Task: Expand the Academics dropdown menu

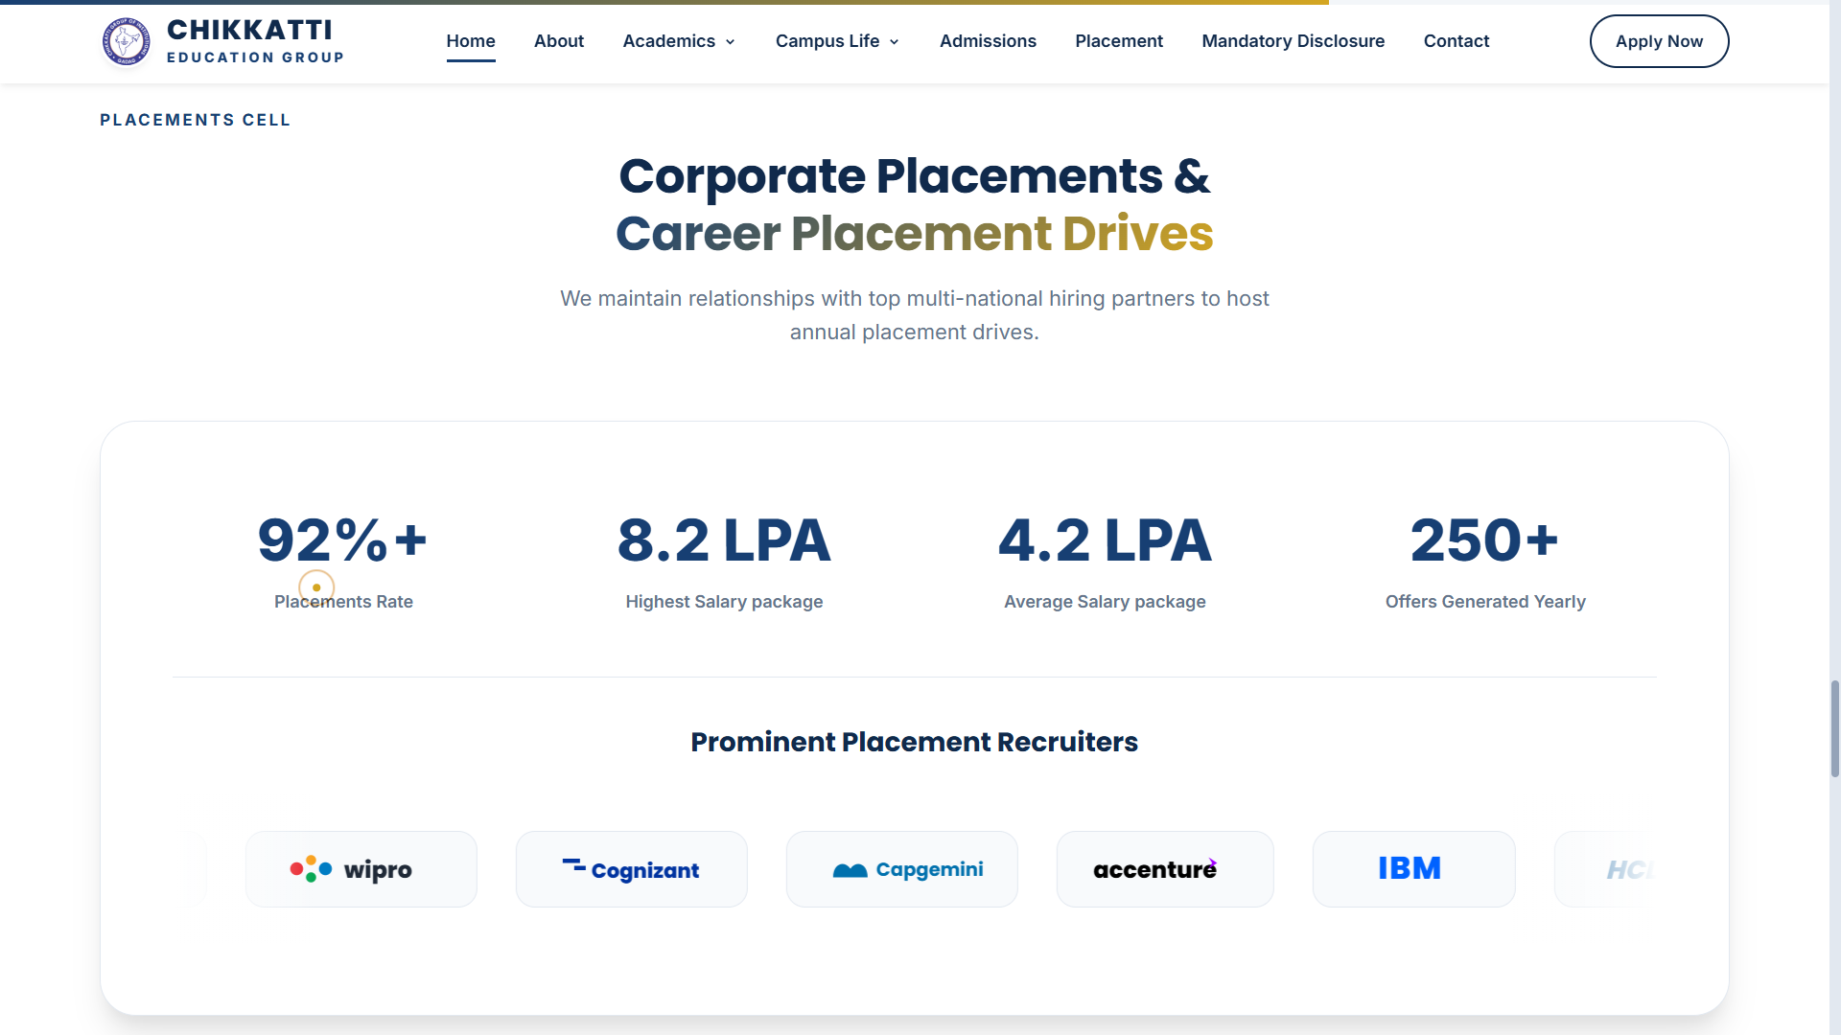Action: click(679, 41)
